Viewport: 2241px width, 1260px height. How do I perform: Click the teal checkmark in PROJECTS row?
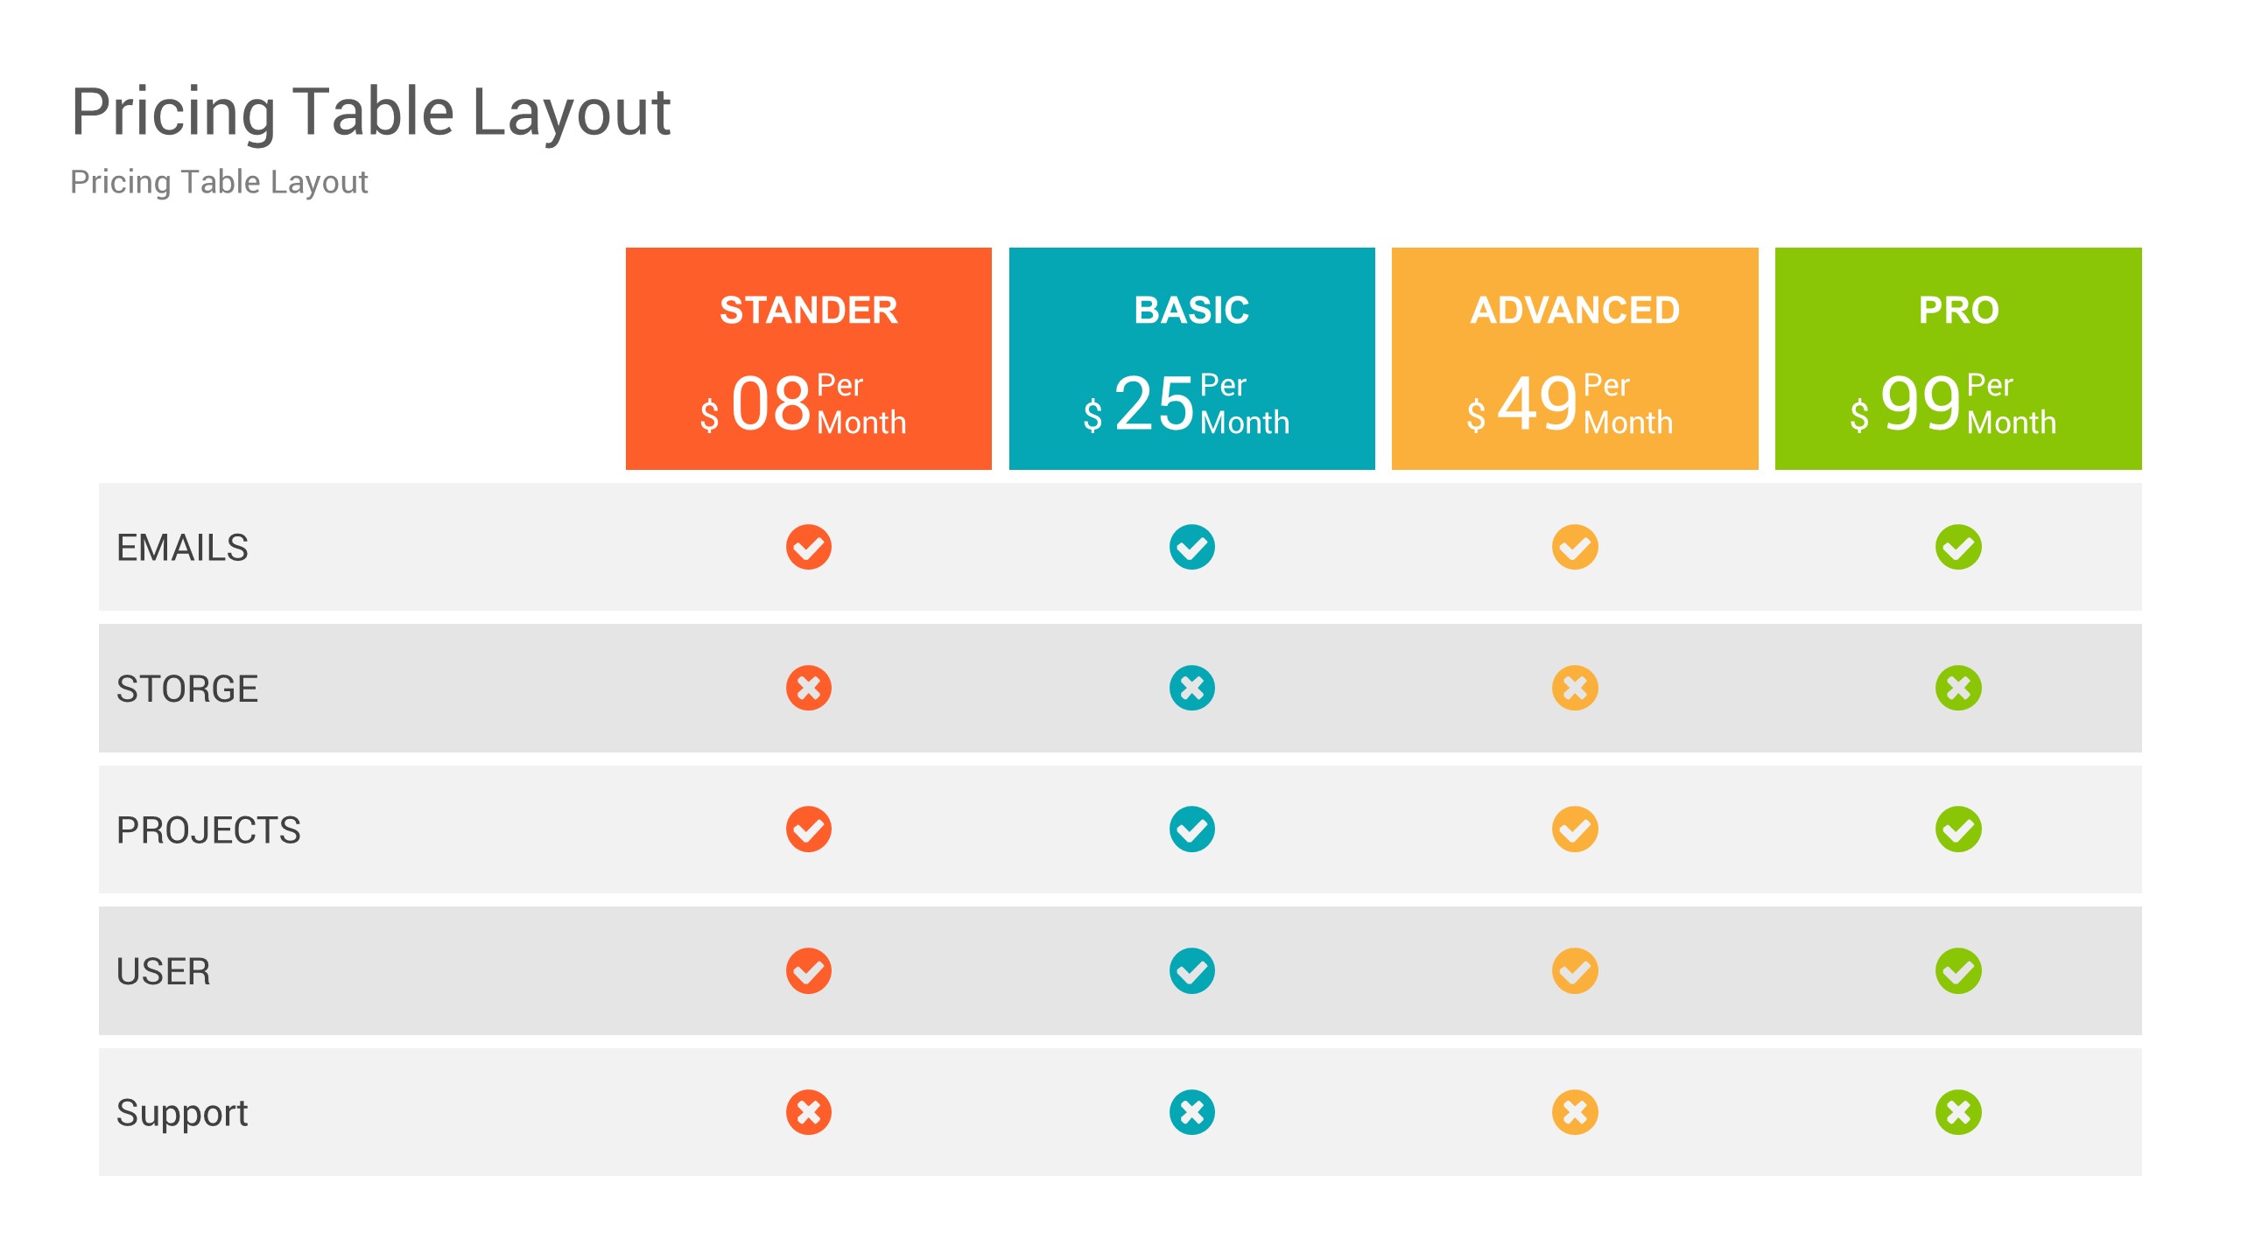1191,829
